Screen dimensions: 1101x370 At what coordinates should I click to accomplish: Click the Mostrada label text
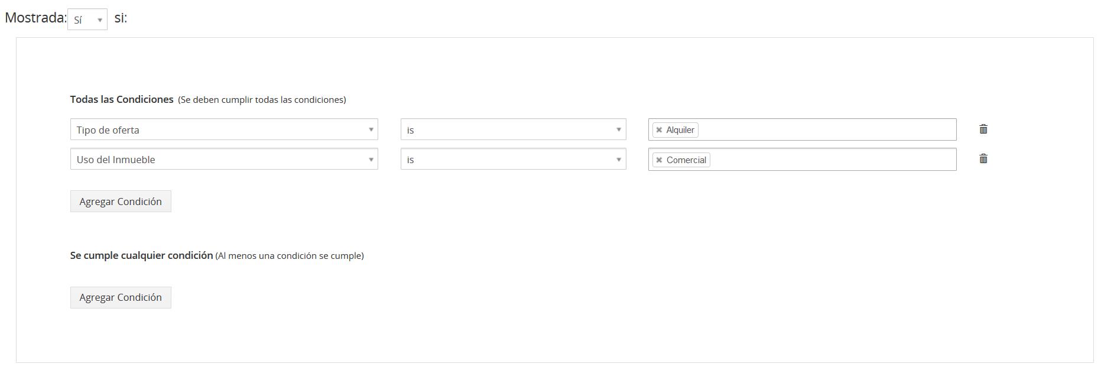pyautogui.click(x=35, y=18)
